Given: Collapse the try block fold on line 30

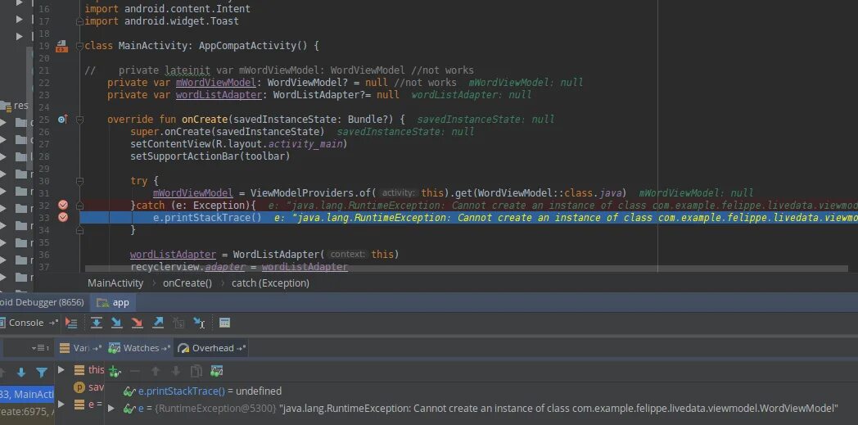Looking at the screenshot, I should pyautogui.click(x=80, y=180).
